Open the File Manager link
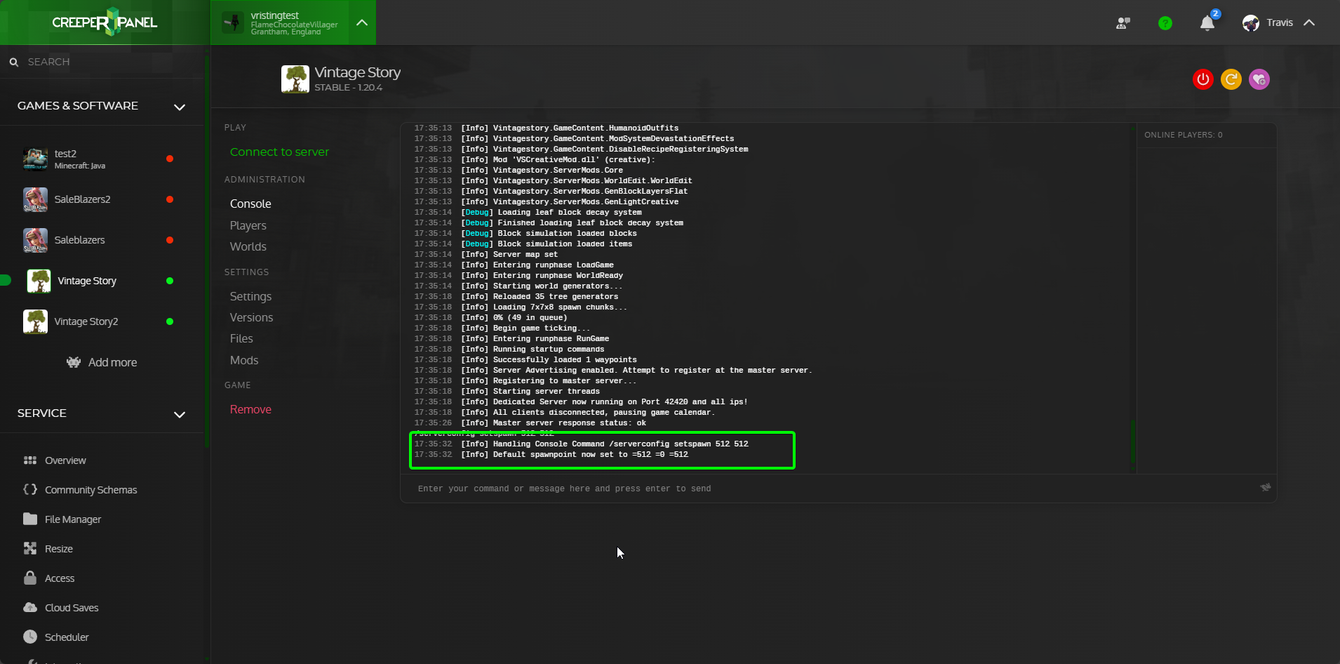 (x=73, y=519)
